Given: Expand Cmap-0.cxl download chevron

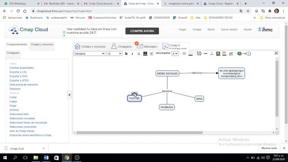Looking at the screenshot, I should click(44, 148).
